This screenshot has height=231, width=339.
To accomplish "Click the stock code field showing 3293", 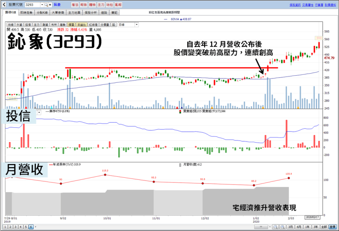I will (32, 5).
